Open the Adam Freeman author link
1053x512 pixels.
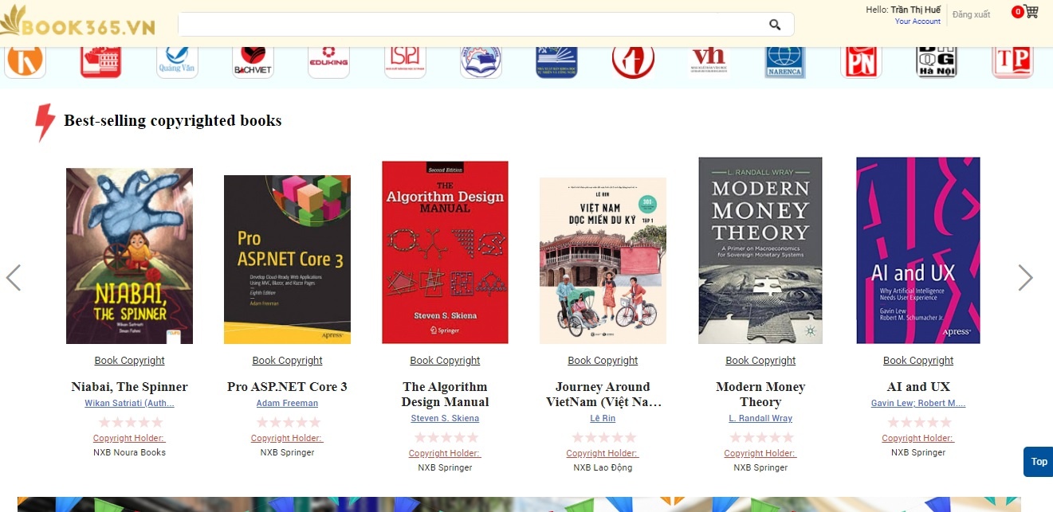coord(287,403)
